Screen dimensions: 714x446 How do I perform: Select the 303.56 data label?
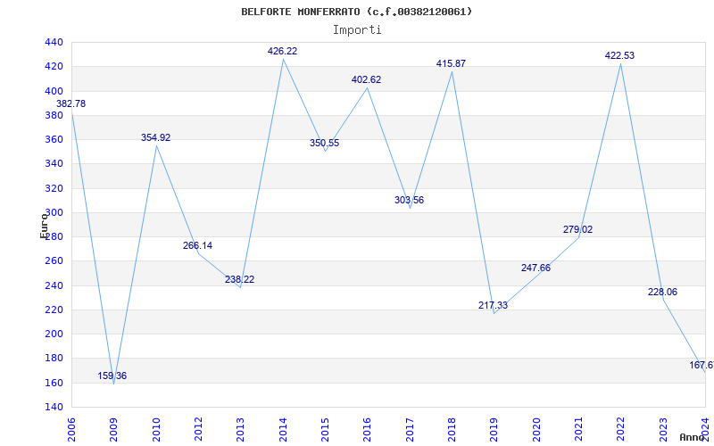[409, 200]
